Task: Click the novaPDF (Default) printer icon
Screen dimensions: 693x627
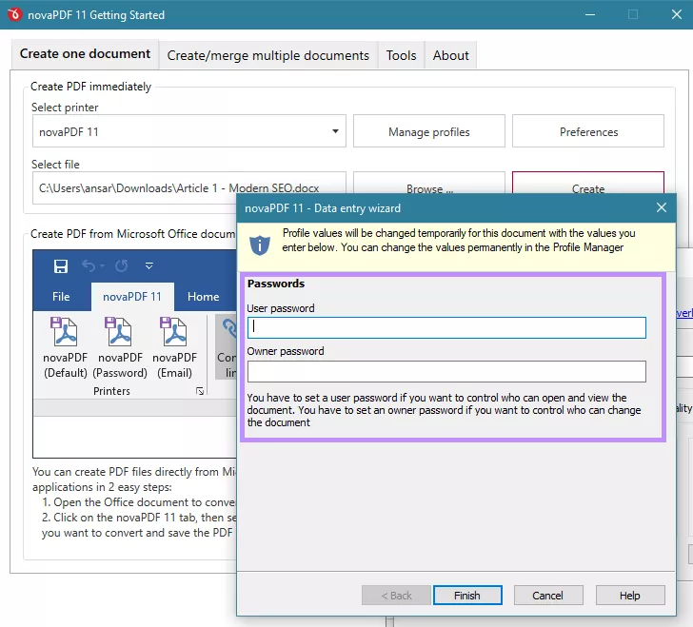Action: (65, 331)
